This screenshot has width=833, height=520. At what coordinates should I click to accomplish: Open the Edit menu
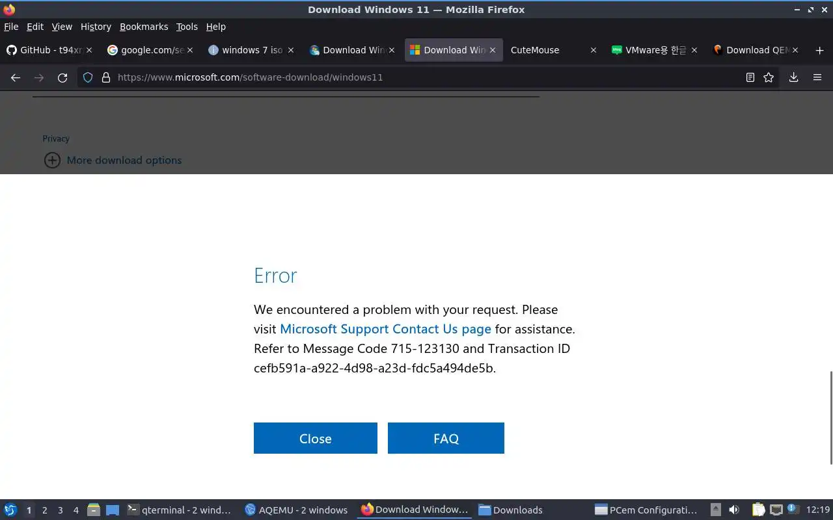coord(35,27)
